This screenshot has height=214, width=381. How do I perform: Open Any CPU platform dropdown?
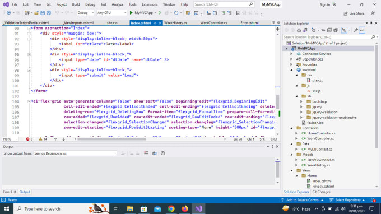click(111, 13)
